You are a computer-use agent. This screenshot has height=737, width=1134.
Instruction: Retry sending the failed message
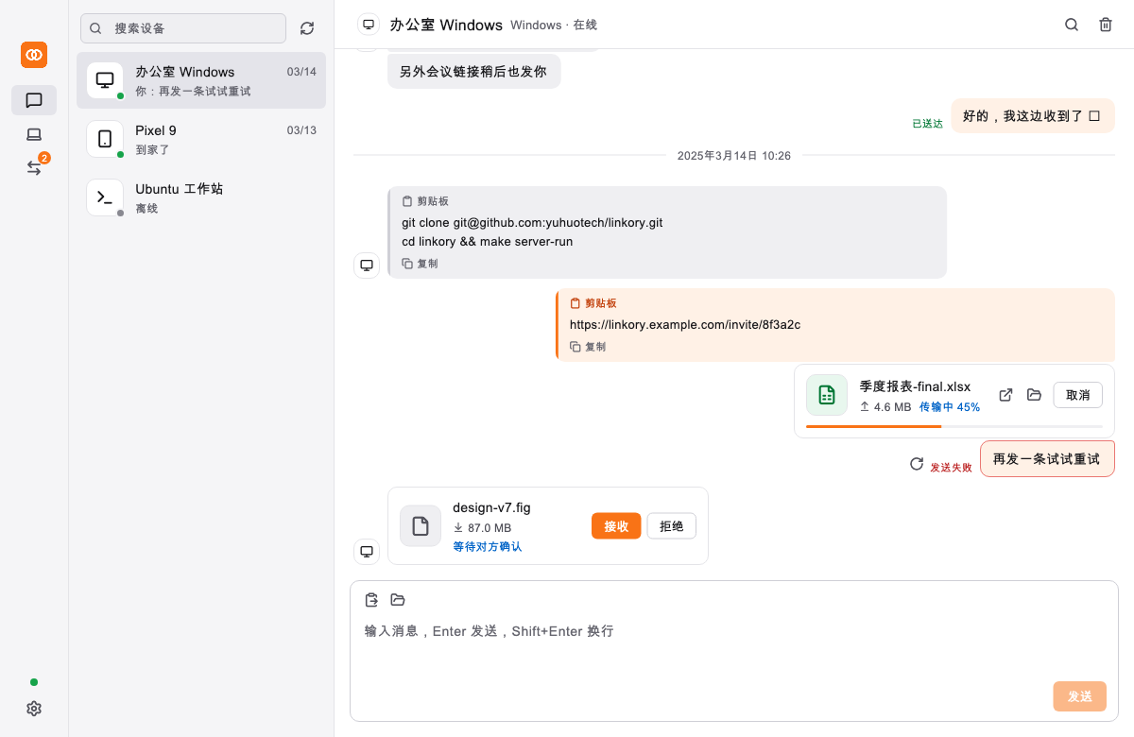pos(916,464)
